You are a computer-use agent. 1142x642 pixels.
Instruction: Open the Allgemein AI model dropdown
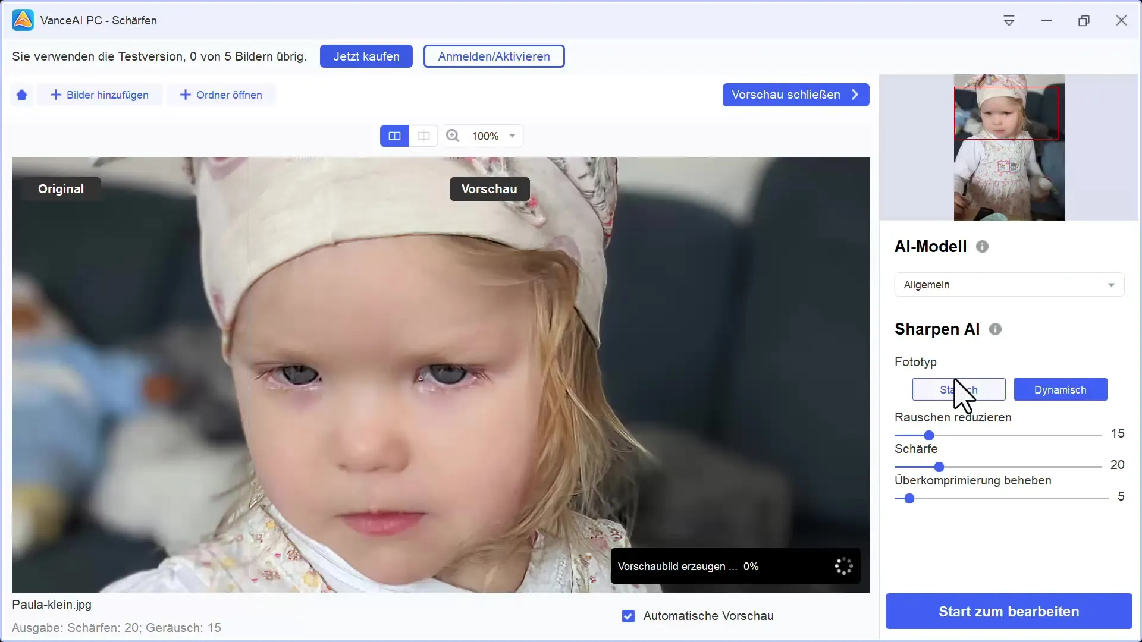click(x=1009, y=285)
